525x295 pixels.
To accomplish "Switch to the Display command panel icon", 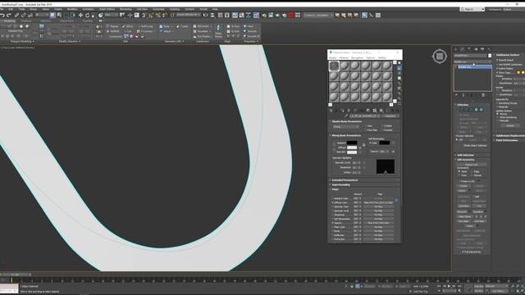I will pos(482,49).
